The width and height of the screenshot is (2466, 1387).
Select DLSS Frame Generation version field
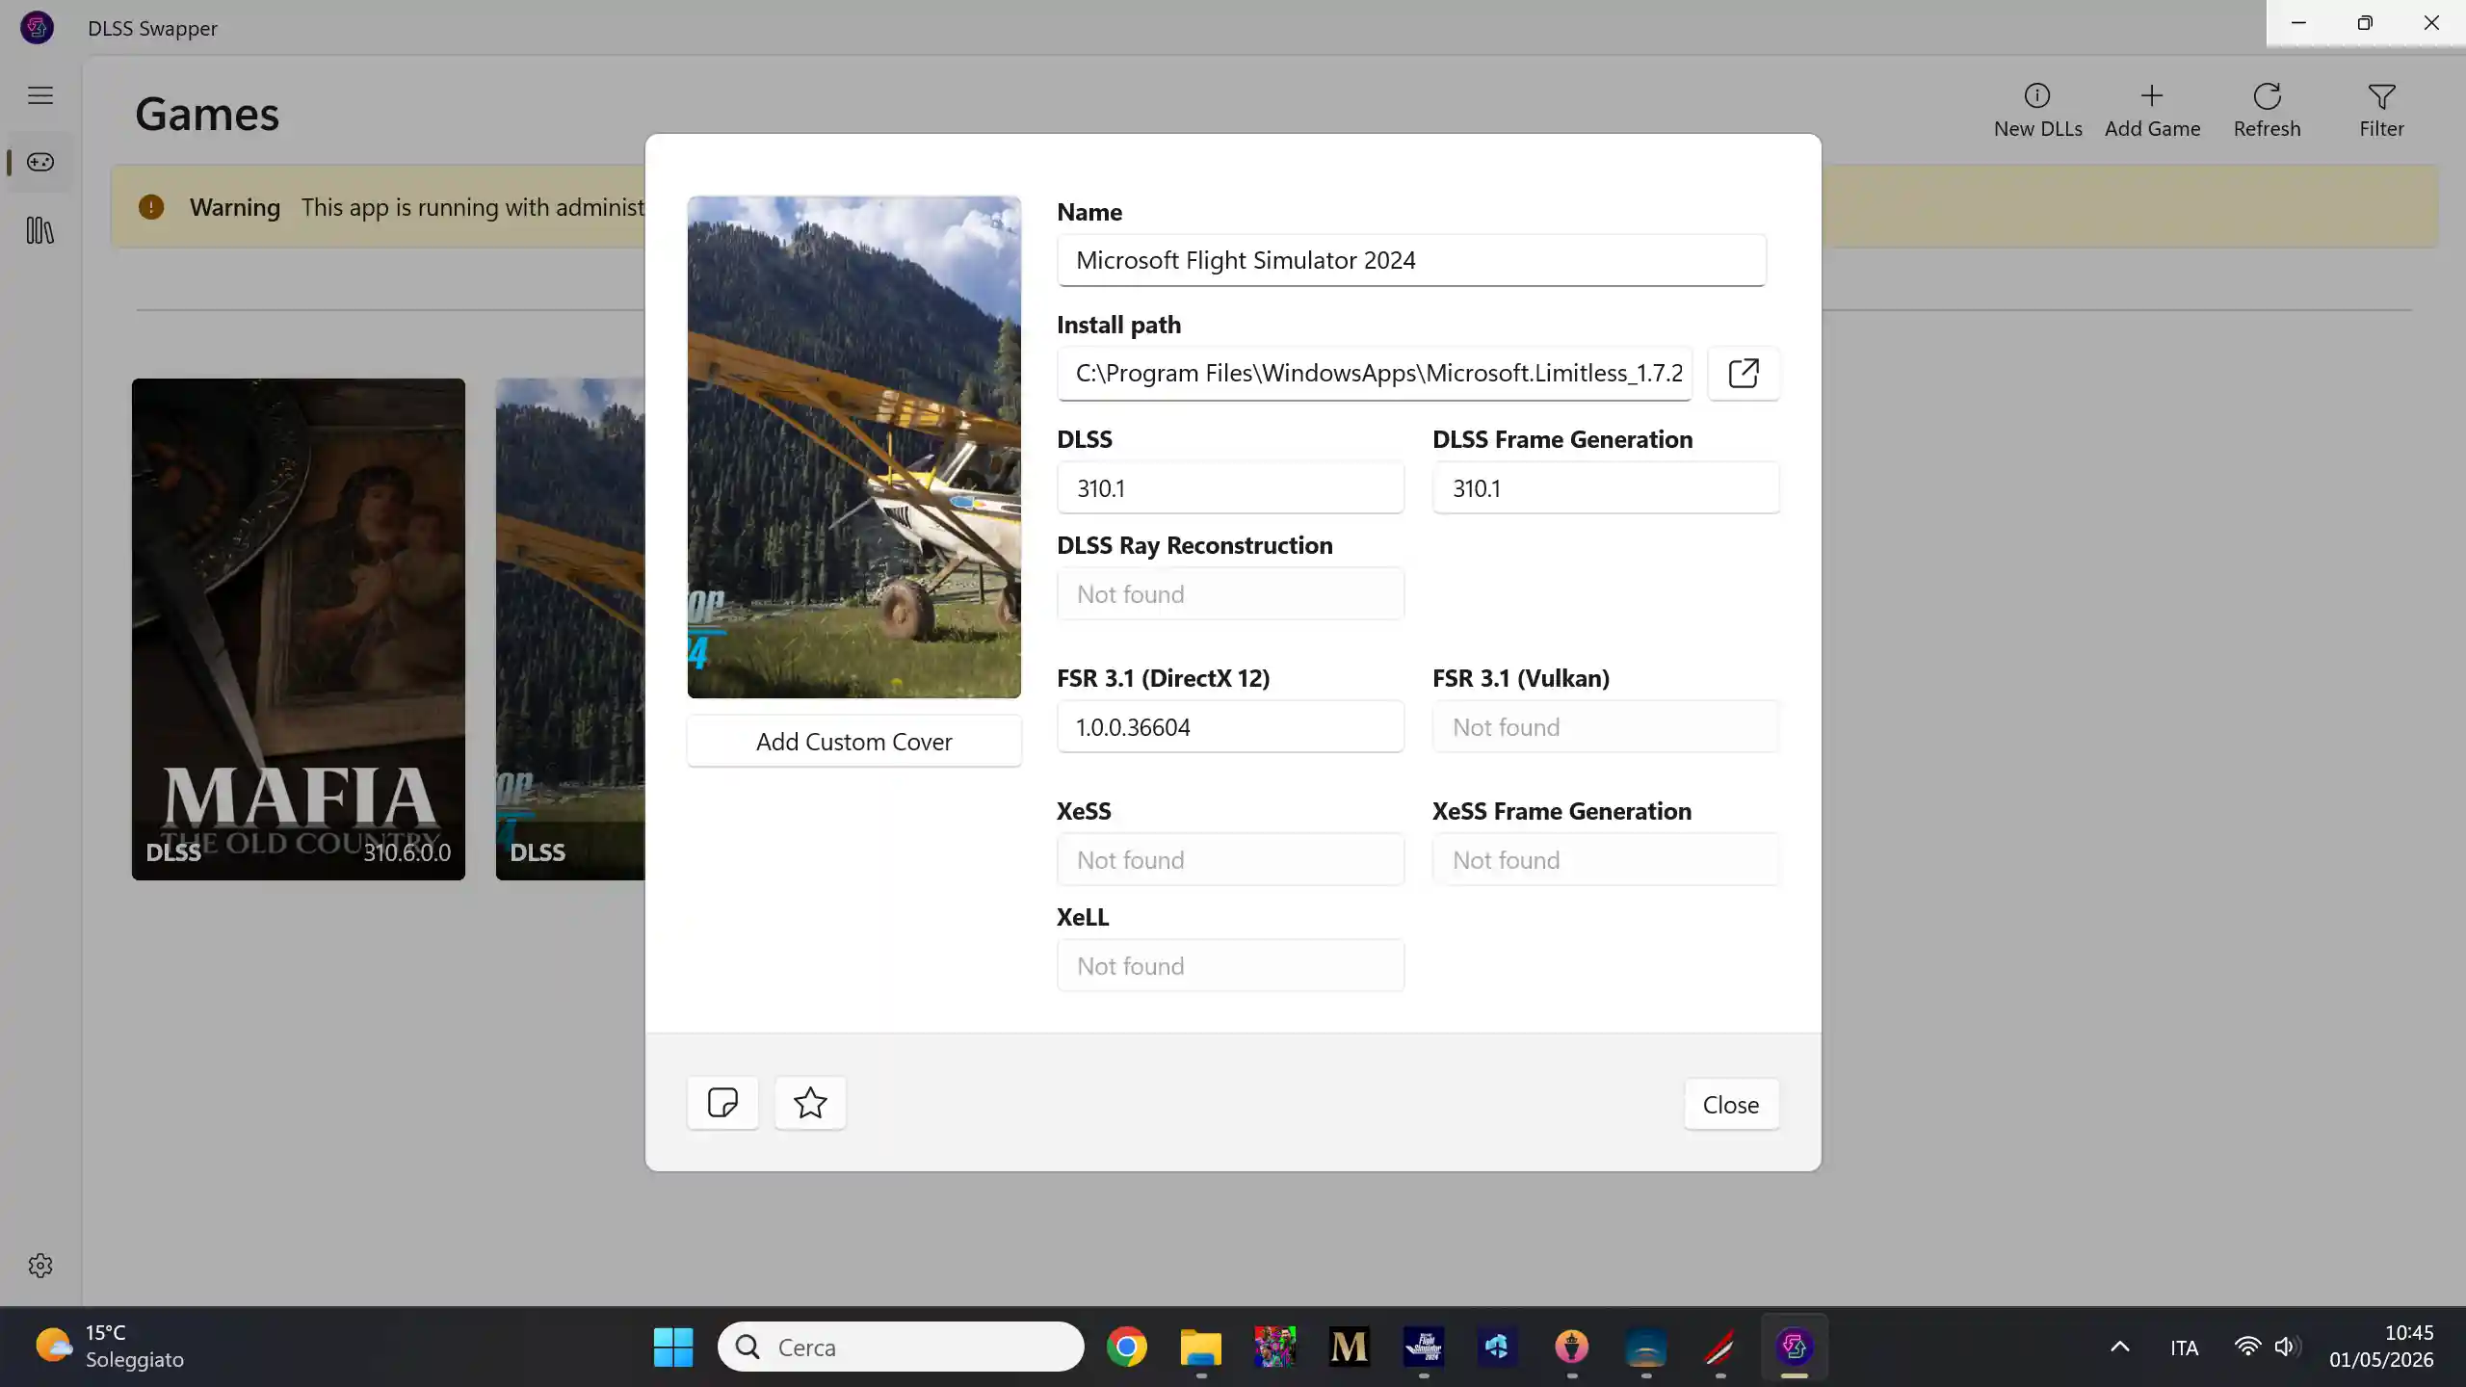tap(1606, 488)
